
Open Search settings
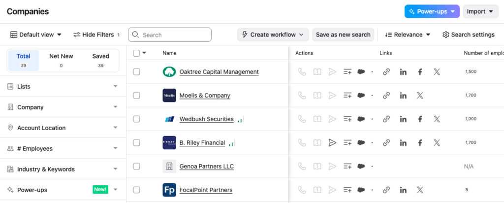(468, 35)
